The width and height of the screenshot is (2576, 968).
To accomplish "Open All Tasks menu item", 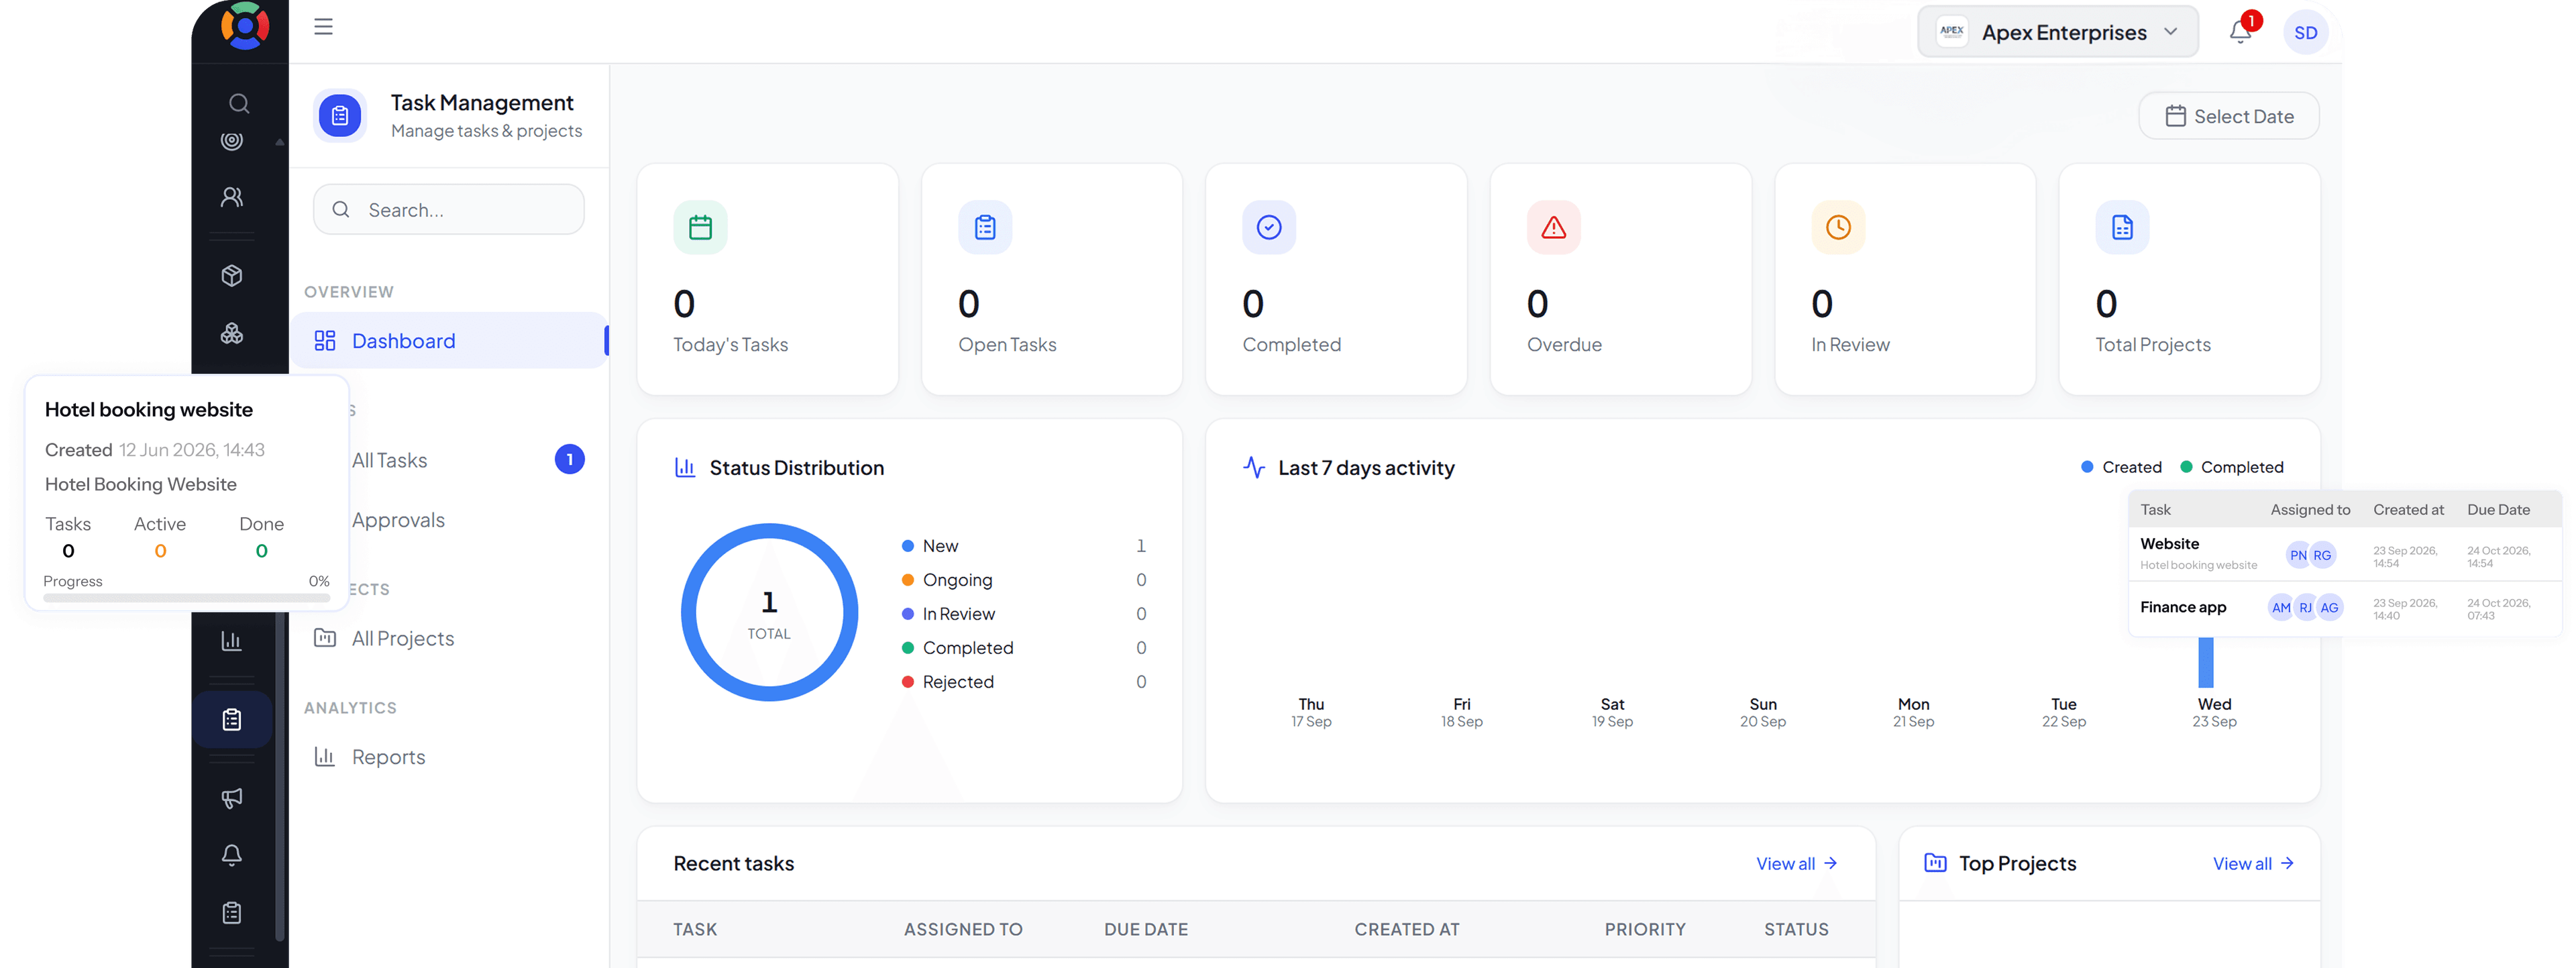I will tap(389, 460).
